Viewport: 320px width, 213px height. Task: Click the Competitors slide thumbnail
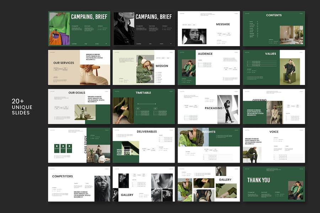(79, 184)
